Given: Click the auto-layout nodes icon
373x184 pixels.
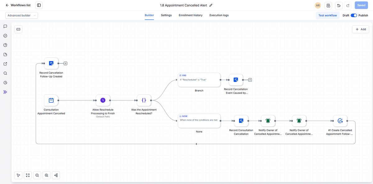Looking at the screenshot, I should coord(56,175).
